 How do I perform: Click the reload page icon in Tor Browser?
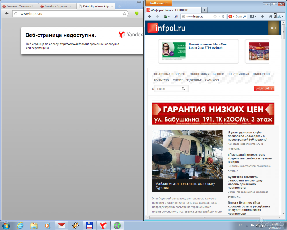[x=223, y=16]
